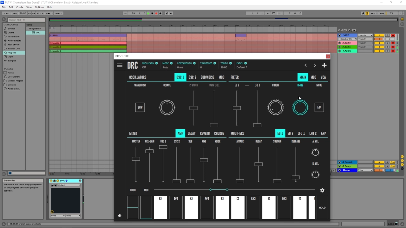Image resolution: width=406 pixels, height=228 pixels.
Task: Click the Previous Locator arrow
Action: [x=339, y=30]
